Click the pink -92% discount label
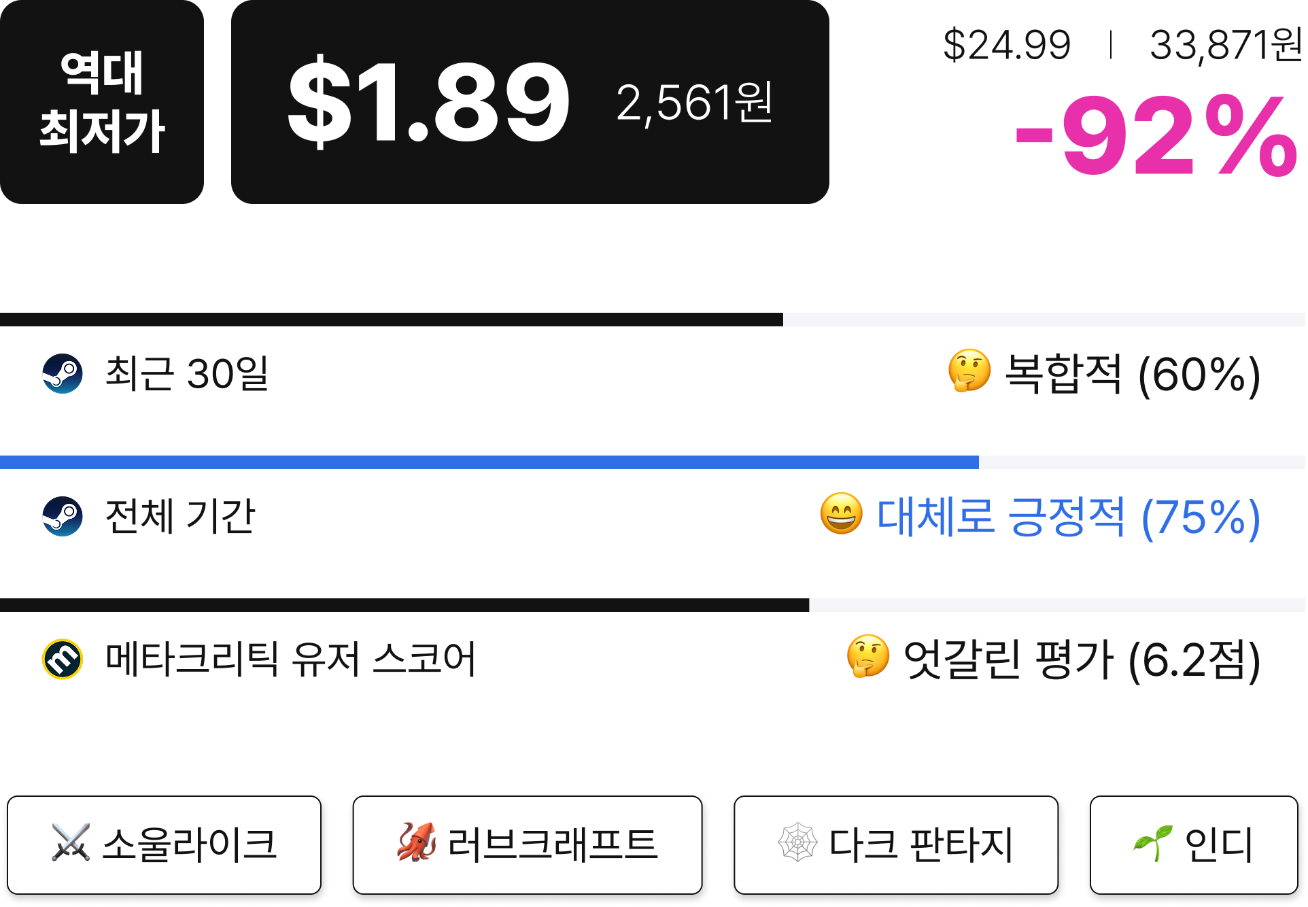 coord(1157,136)
